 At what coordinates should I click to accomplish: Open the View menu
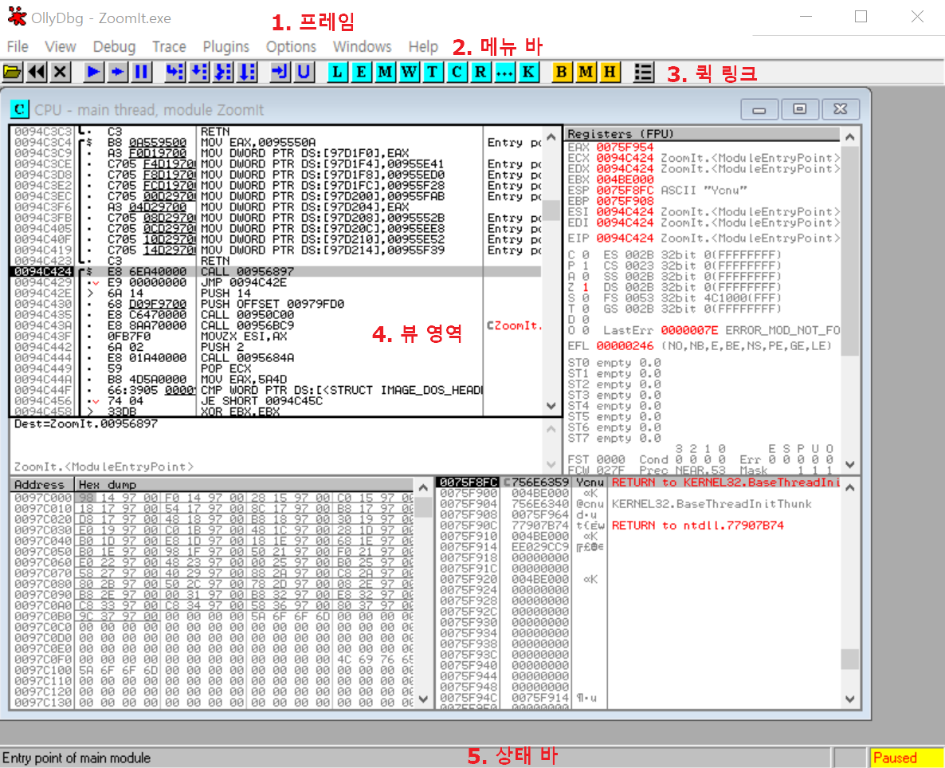click(61, 46)
